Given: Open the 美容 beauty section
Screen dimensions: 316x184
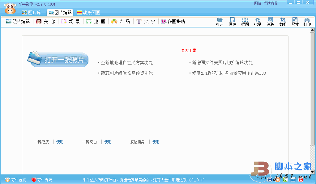Looking at the screenshot, I should pos(45,22).
